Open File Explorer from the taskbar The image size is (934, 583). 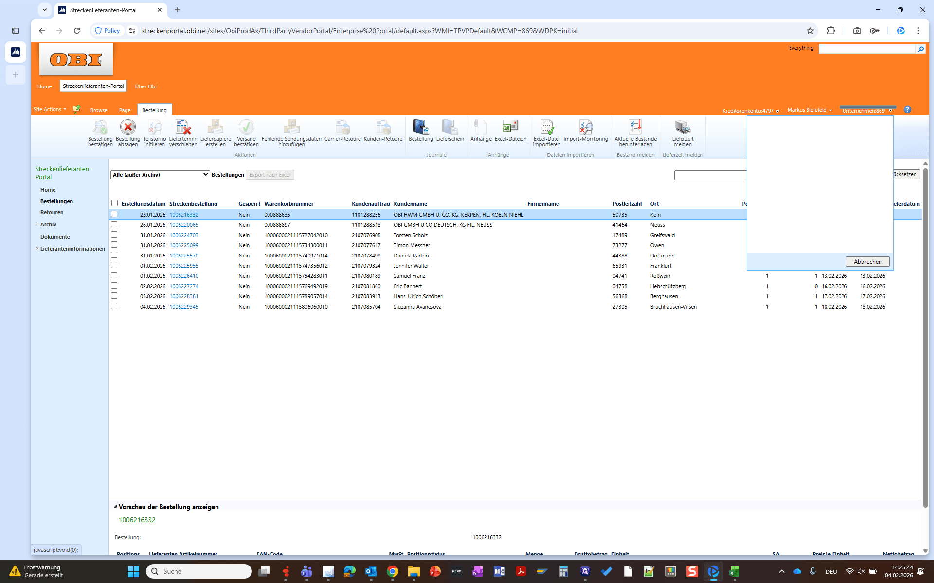pyautogui.click(x=414, y=571)
